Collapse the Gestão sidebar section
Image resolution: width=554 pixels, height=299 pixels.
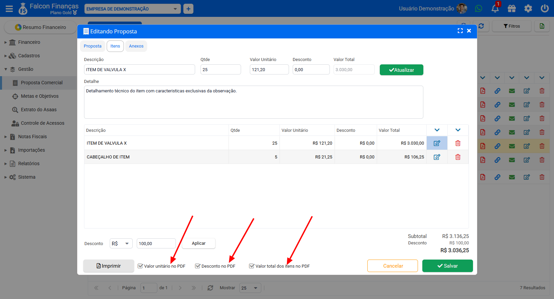[x=6, y=69]
